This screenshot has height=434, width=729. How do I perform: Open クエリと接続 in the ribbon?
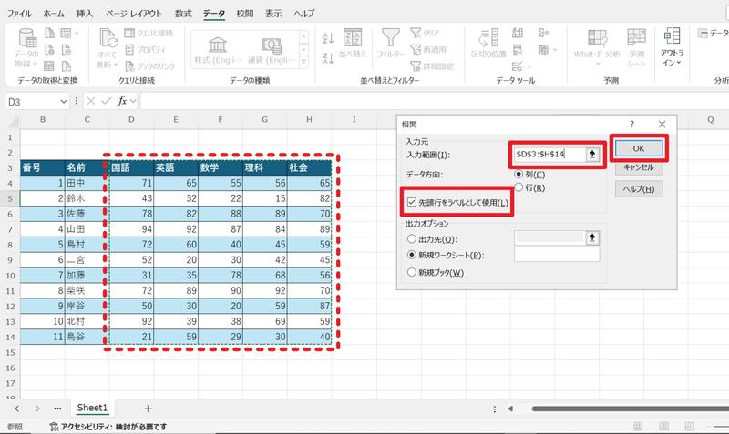pos(149,33)
